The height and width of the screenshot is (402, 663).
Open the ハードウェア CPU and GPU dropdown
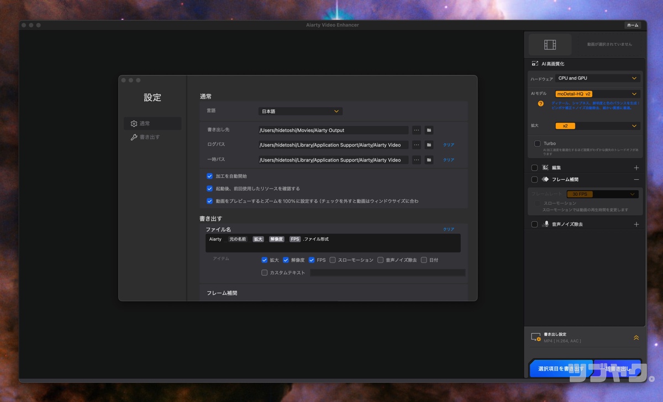point(597,78)
